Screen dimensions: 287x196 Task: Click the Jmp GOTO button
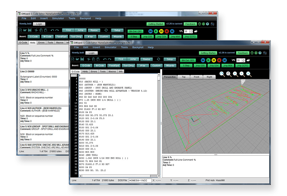point(242,65)
